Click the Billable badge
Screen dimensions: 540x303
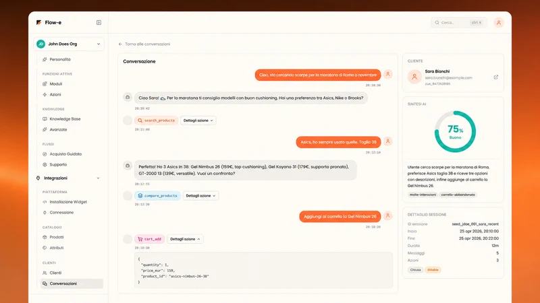click(433, 270)
